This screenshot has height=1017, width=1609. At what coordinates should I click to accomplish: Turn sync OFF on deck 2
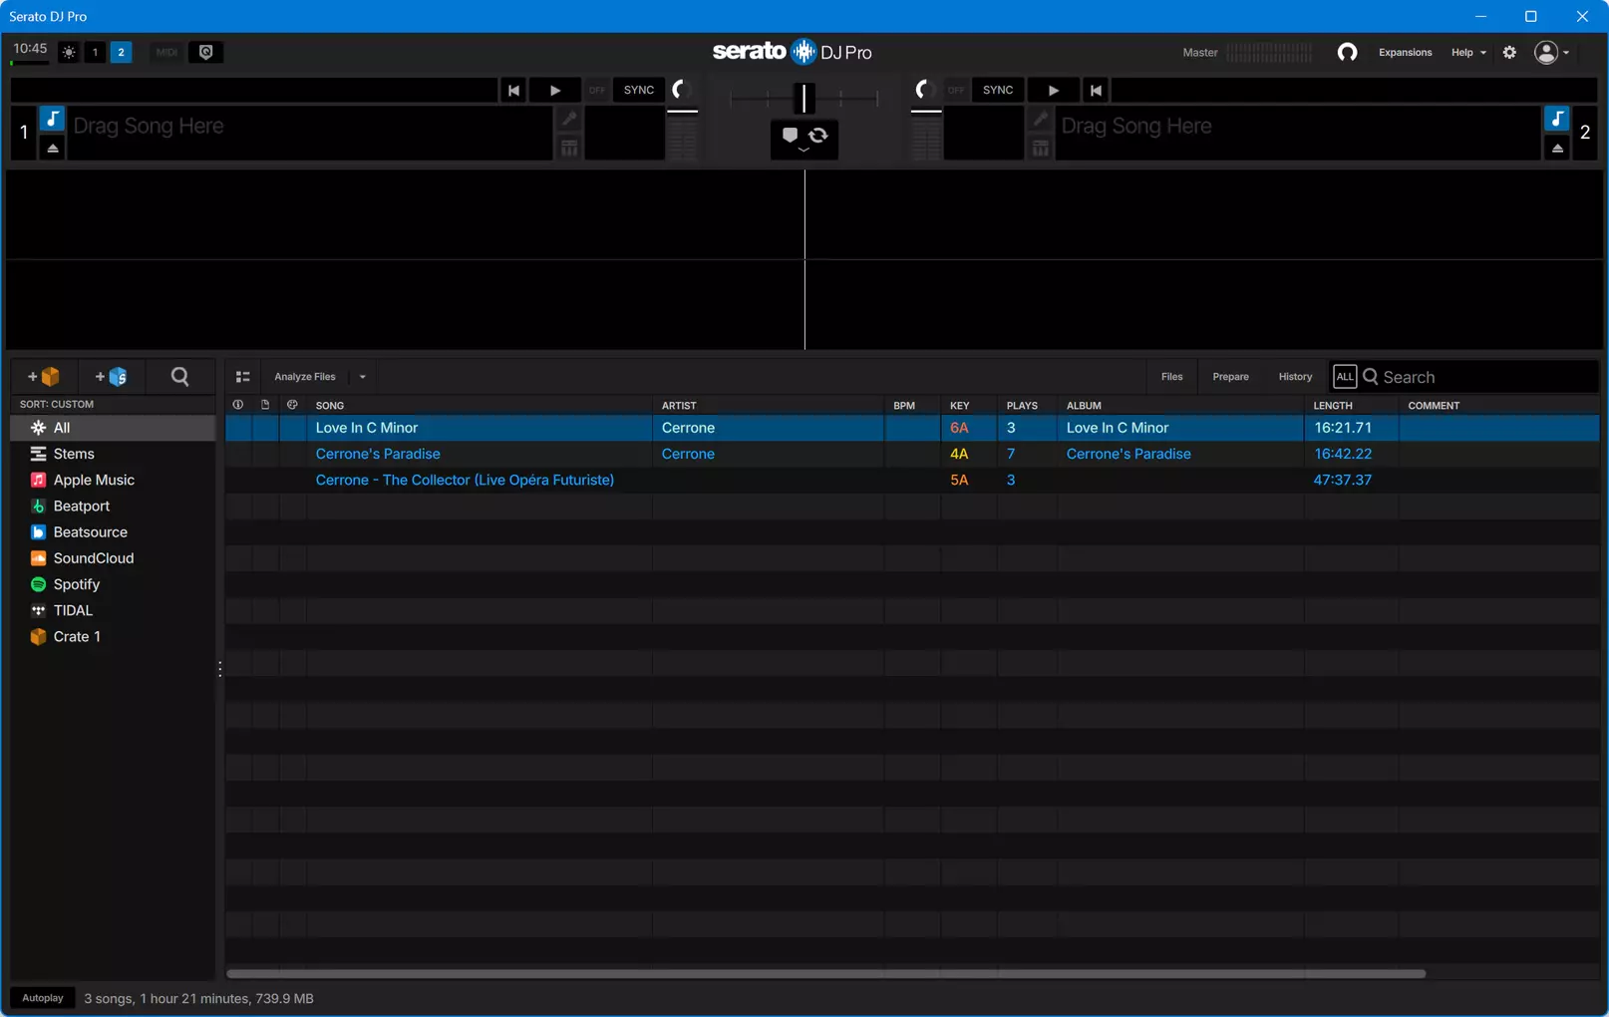tap(956, 90)
